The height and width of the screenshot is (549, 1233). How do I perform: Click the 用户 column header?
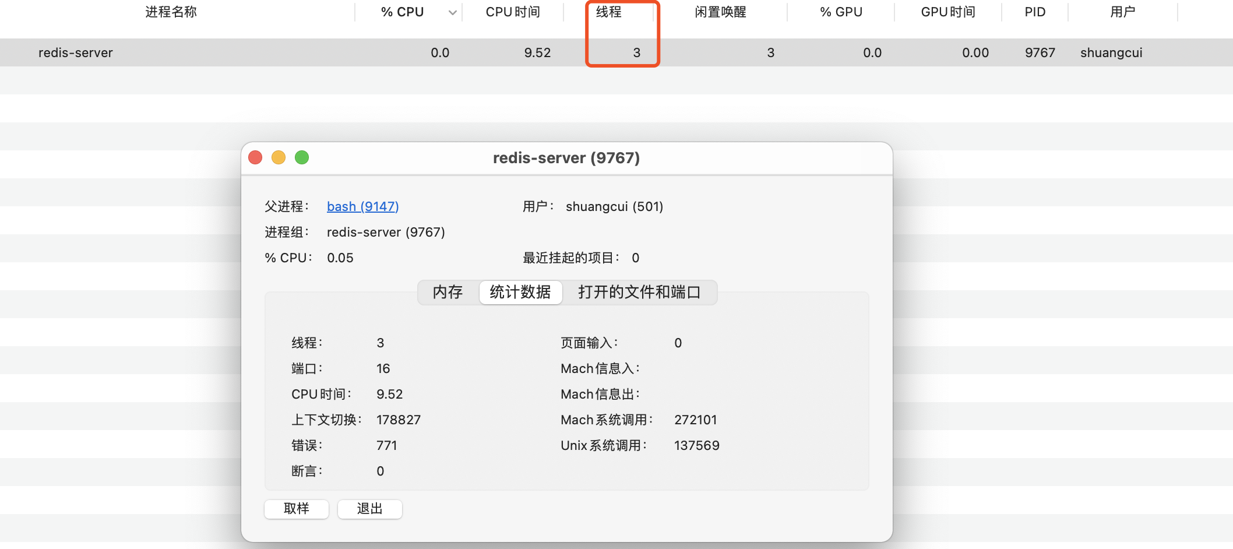point(1122,12)
